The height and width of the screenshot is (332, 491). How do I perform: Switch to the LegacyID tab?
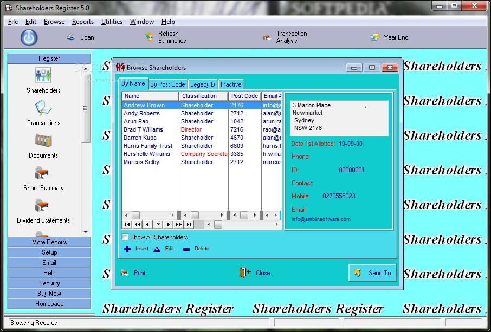203,84
